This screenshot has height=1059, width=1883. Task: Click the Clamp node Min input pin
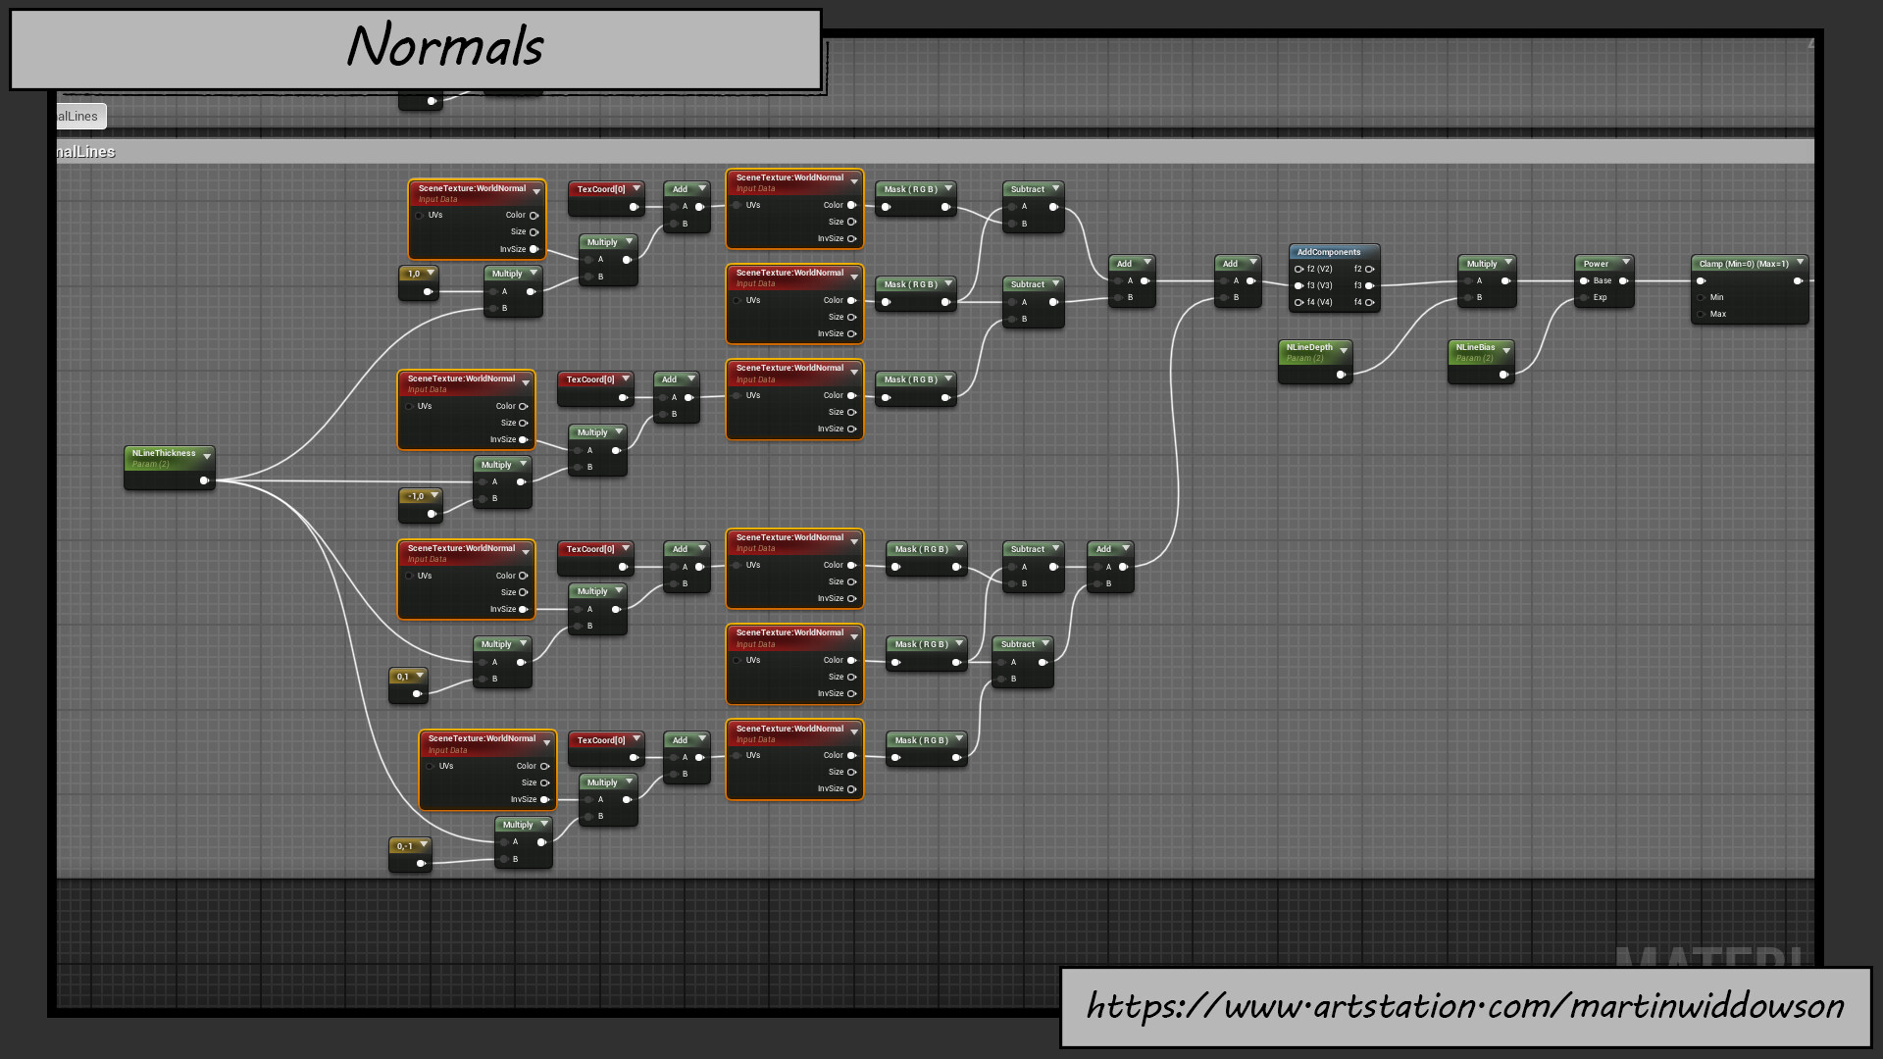(1701, 297)
